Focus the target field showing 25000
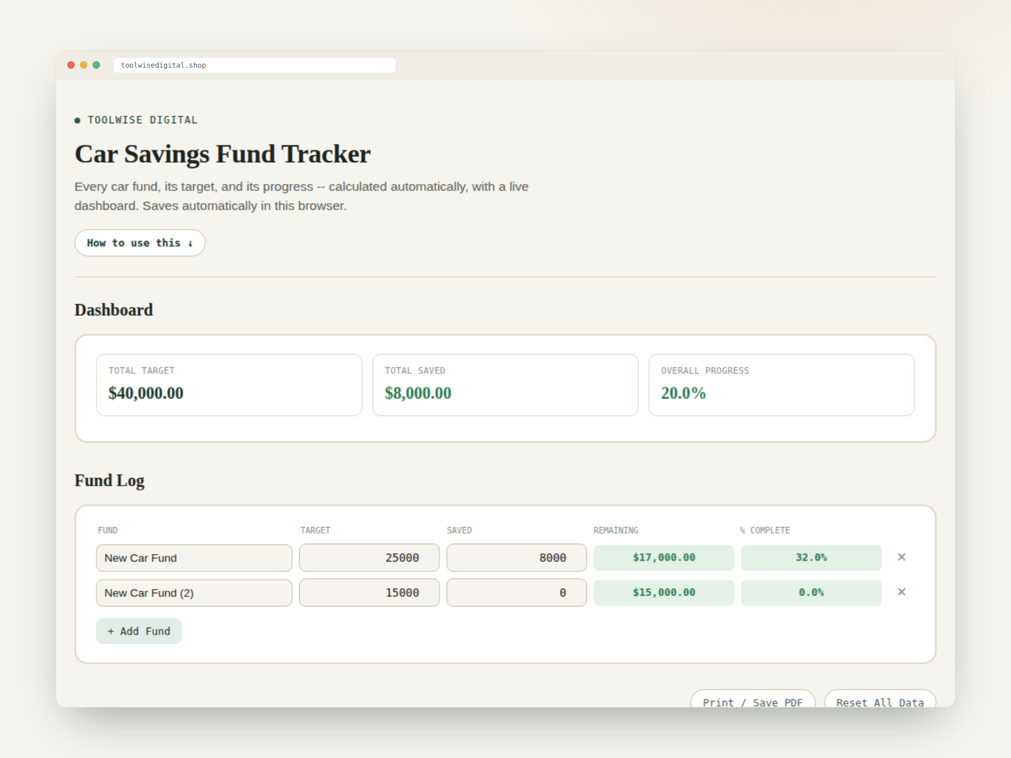This screenshot has width=1011, height=758. coord(370,558)
